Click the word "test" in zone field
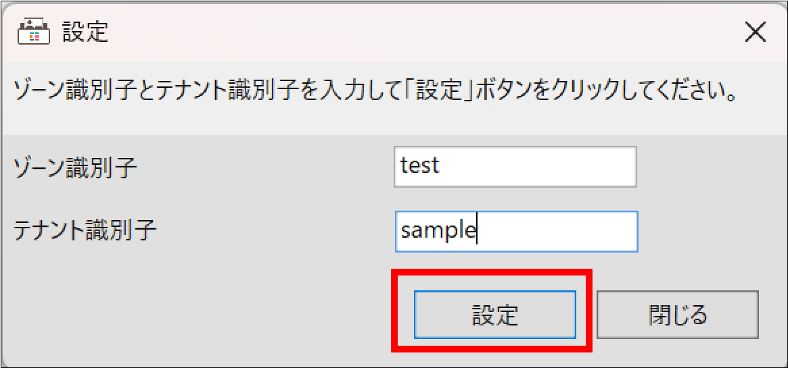 420,166
